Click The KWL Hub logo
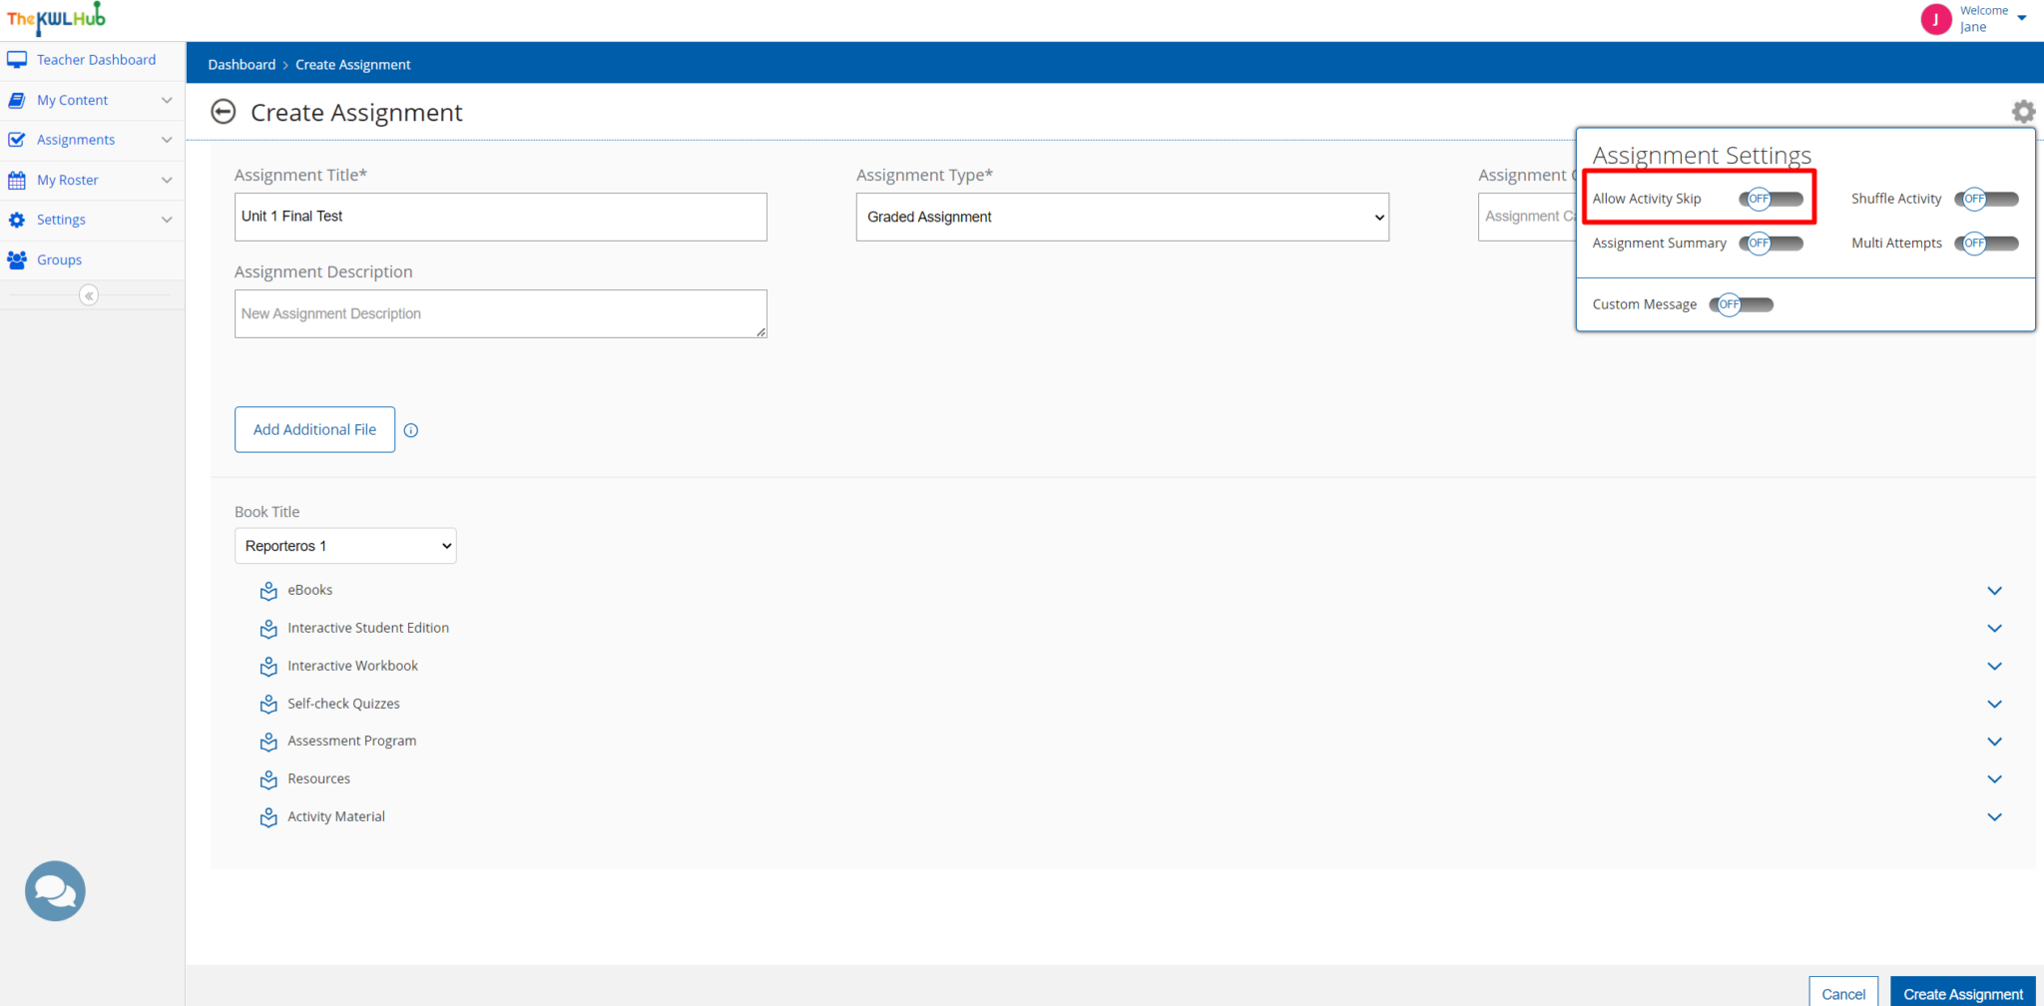The image size is (2044, 1006). click(x=56, y=18)
